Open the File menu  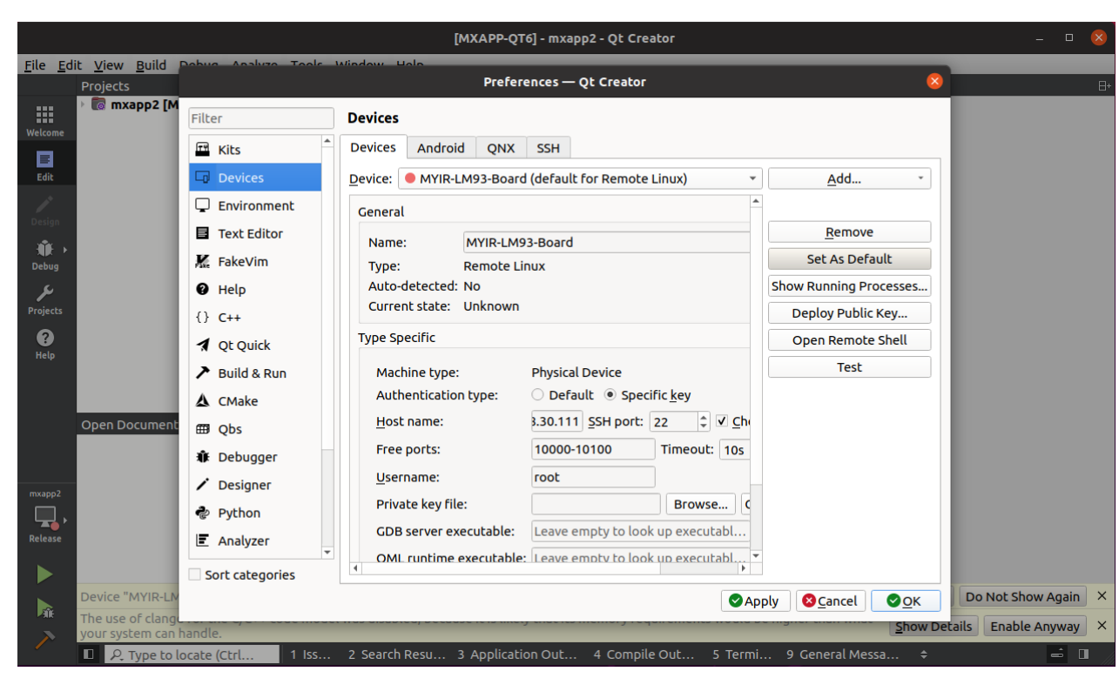(x=35, y=65)
